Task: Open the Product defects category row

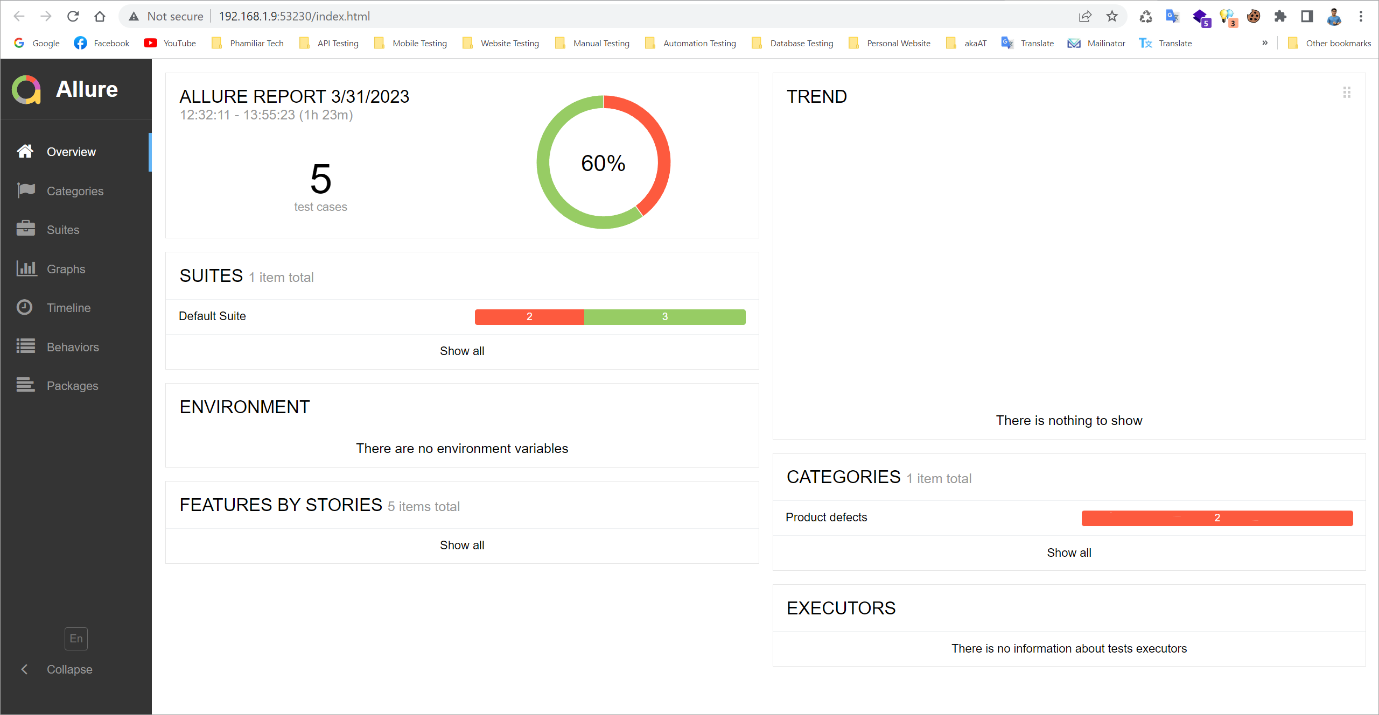Action: pyautogui.click(x=1069, y=518)
